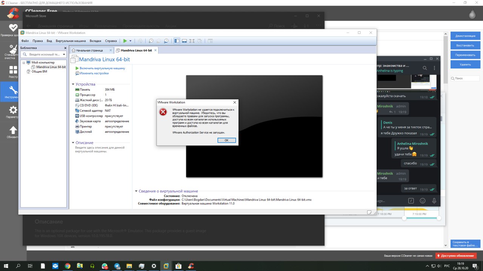The image size is (483, 271).
Task: Open the Вид menu in VMware
Action: coord(49,41)
